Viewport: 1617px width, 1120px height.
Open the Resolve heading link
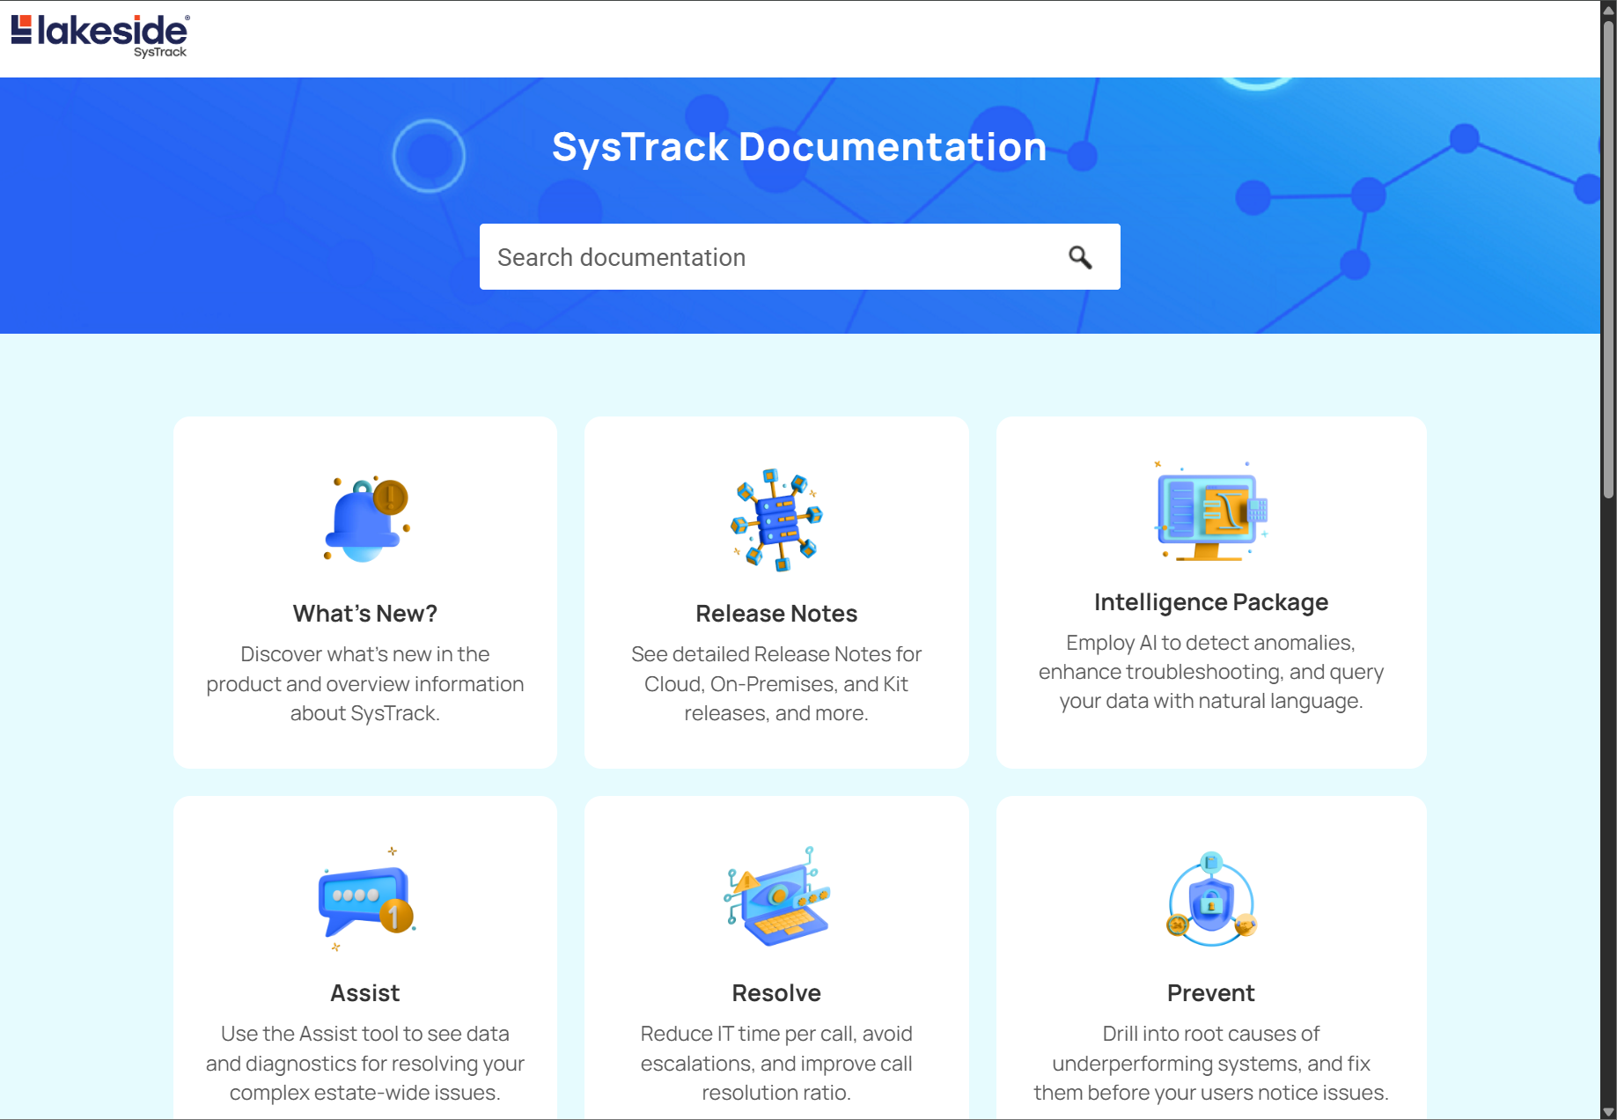(776, 993)
